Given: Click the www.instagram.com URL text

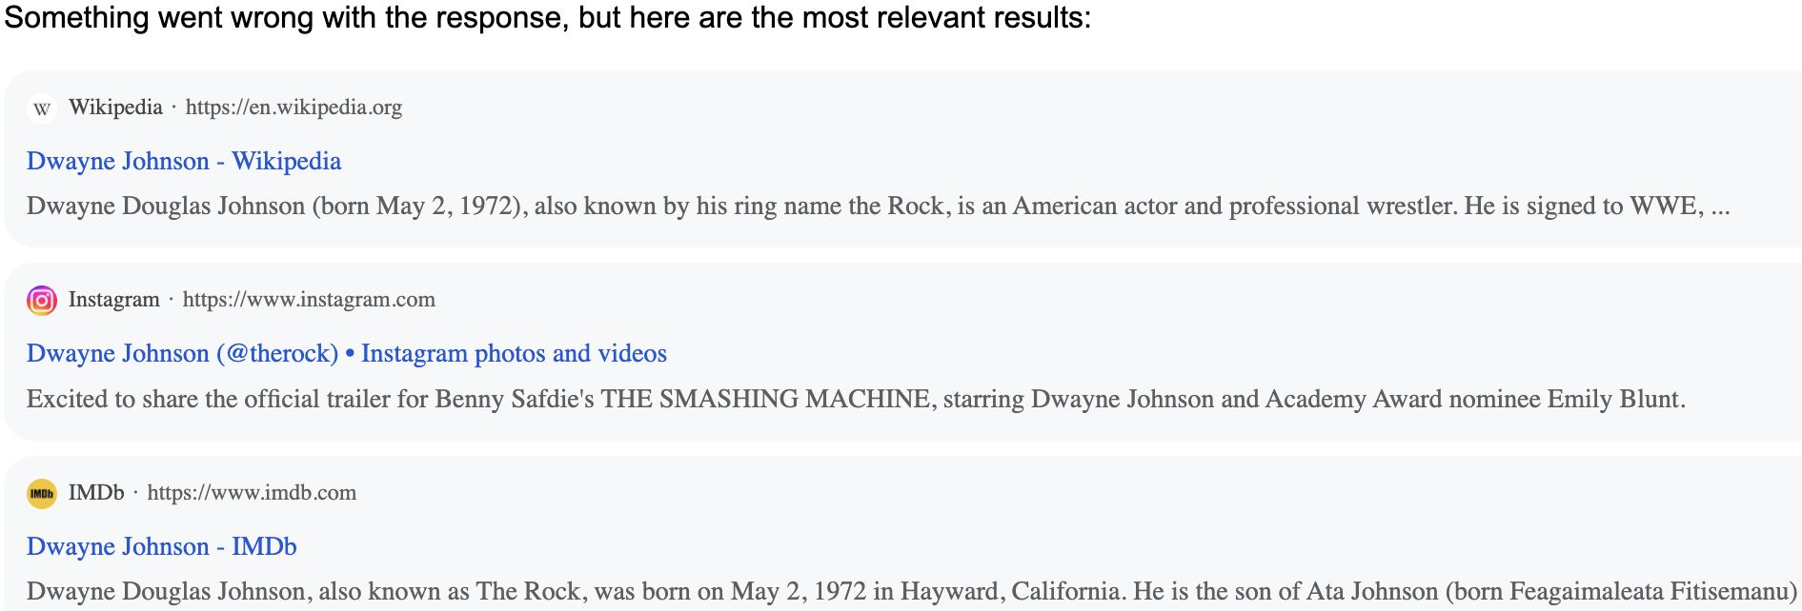Looking at the screenshot, I should point(310,300).
